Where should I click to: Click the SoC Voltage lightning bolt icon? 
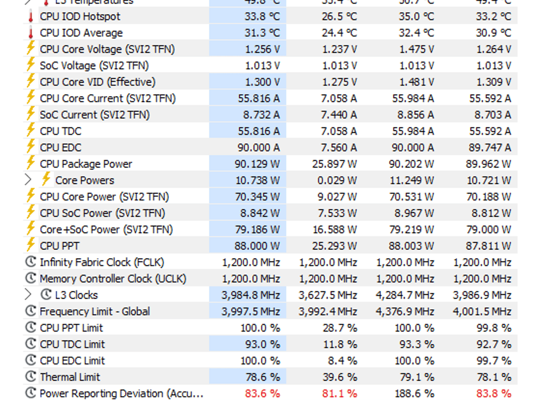(31, 65)
